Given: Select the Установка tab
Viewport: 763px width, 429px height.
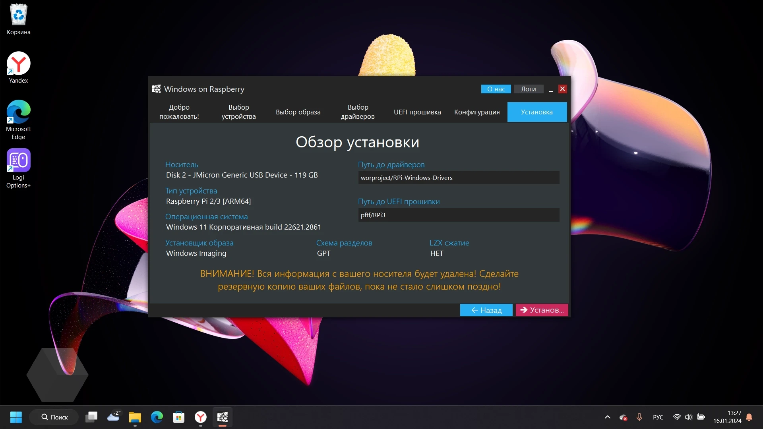Looking at the screenshot, I should tap(537, 112).
